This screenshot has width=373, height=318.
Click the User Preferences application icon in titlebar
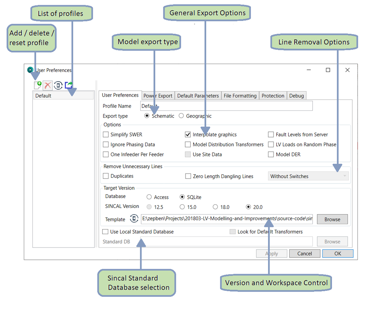click(x=30, y=70)
